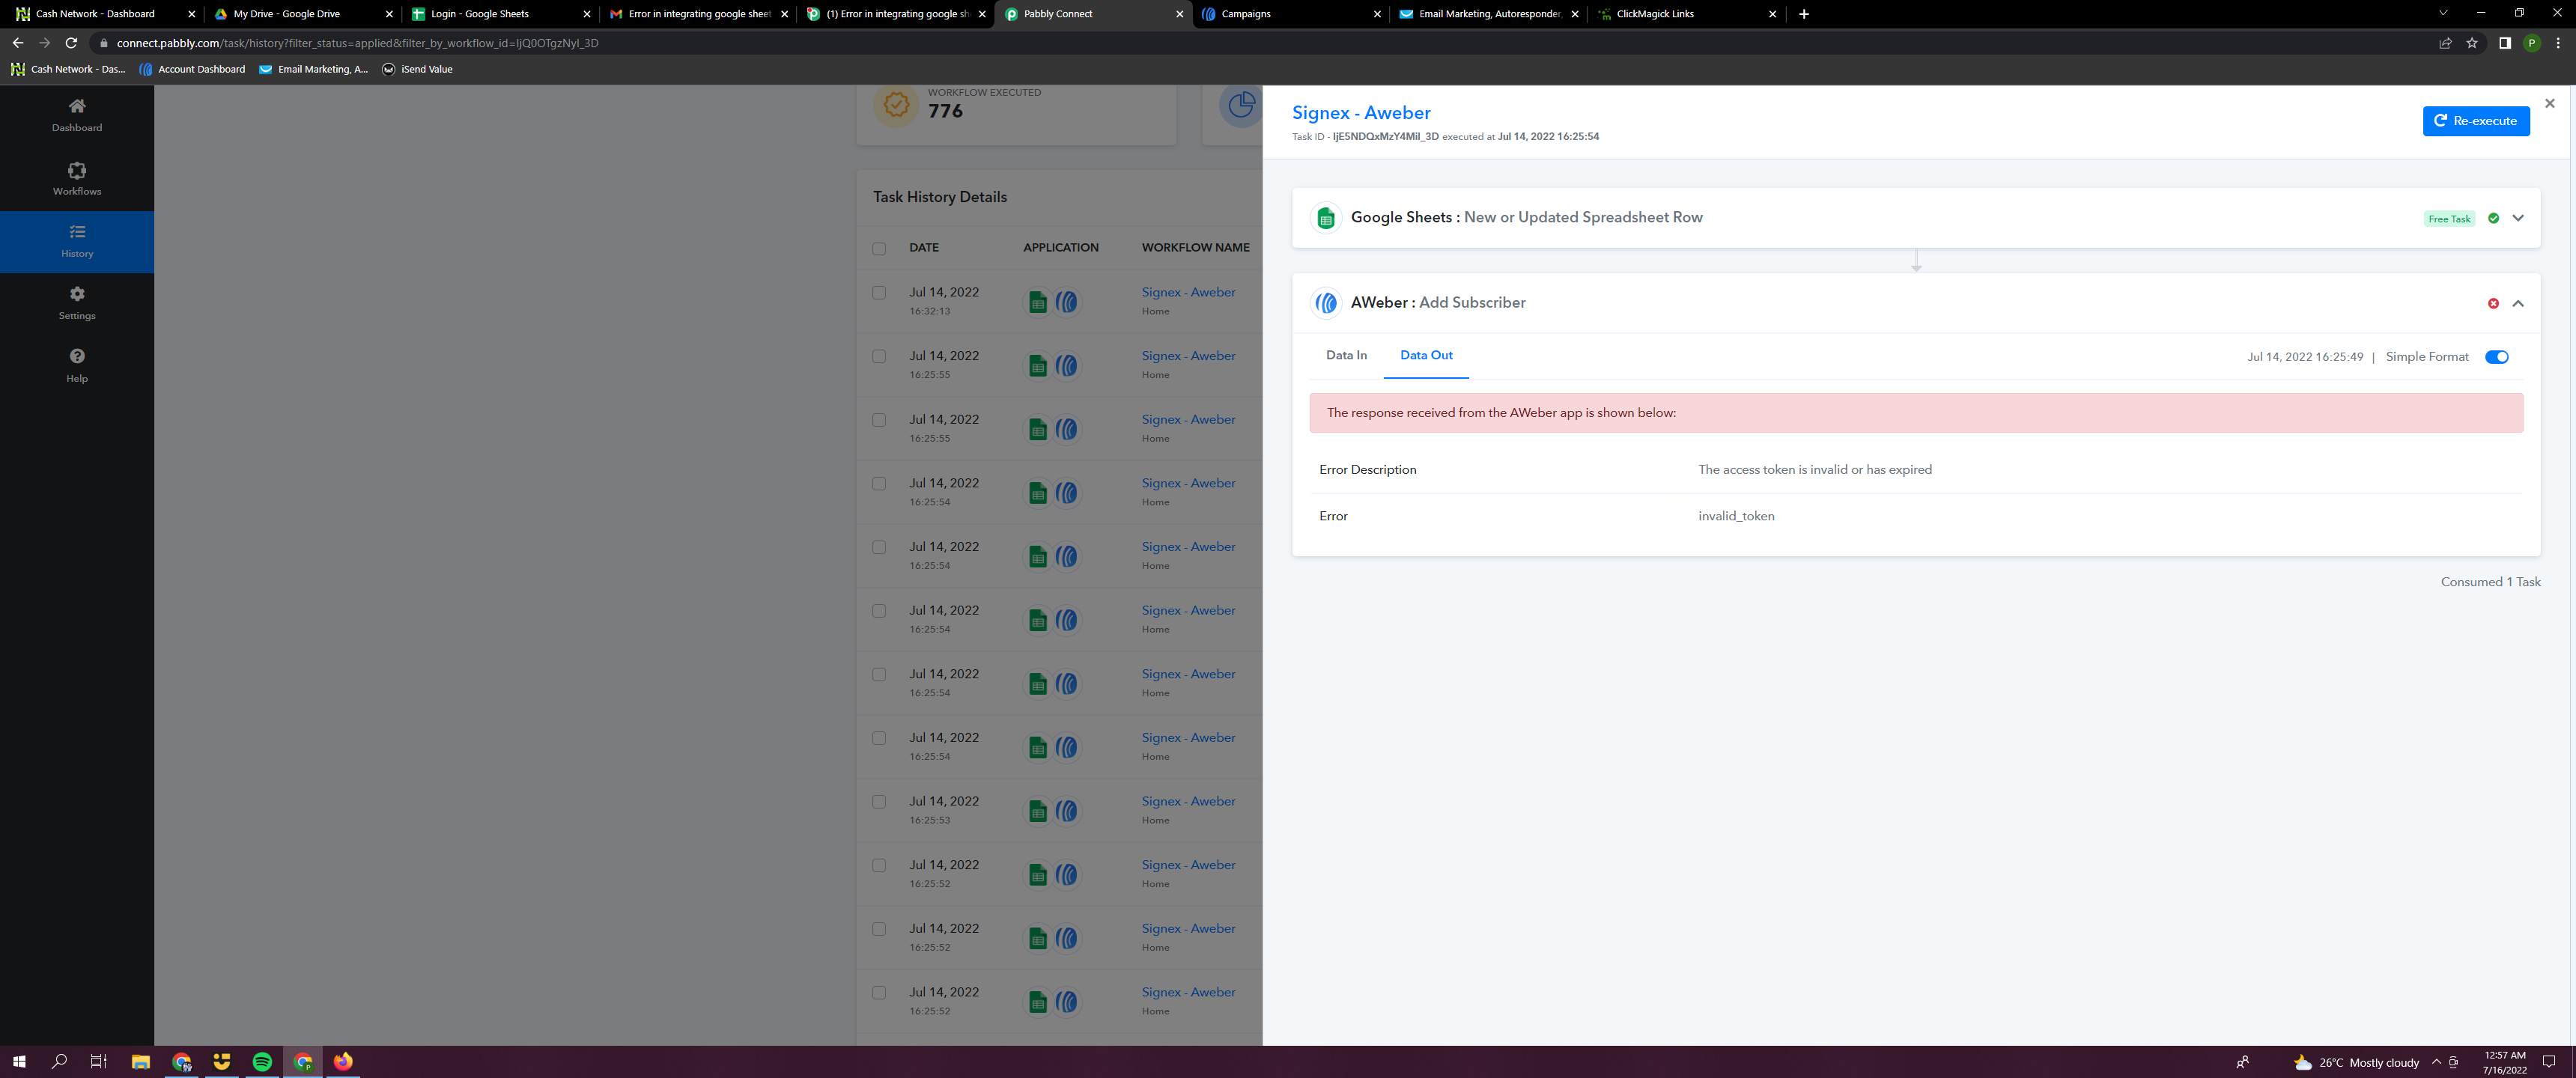Open Settings in the sidebar

[77, 303]
